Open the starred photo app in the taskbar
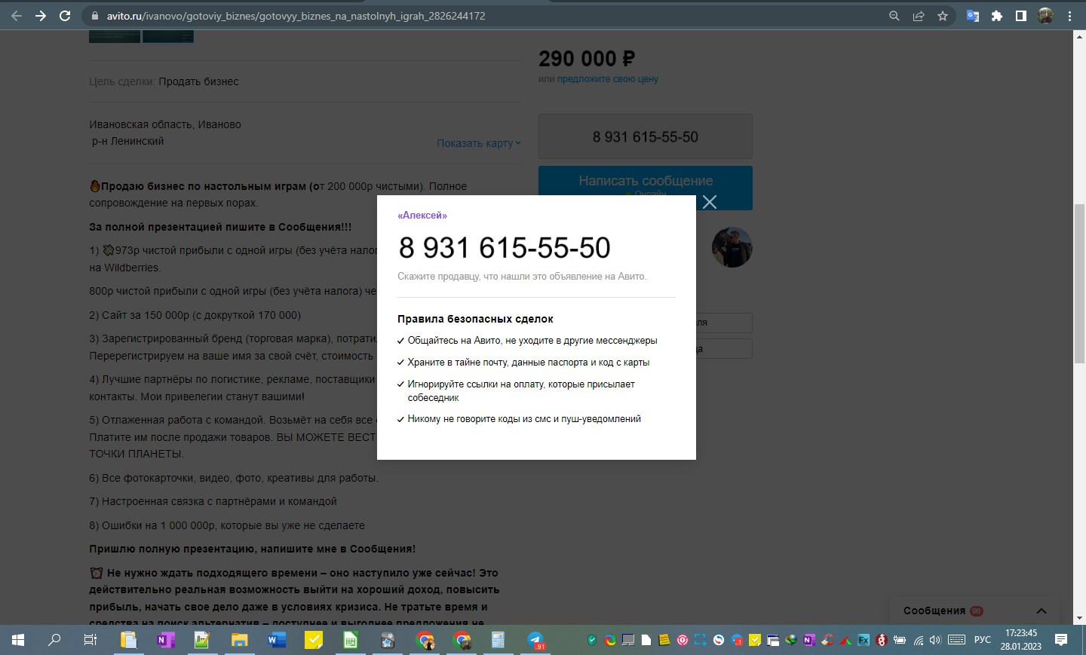 [x=388, y=640]
